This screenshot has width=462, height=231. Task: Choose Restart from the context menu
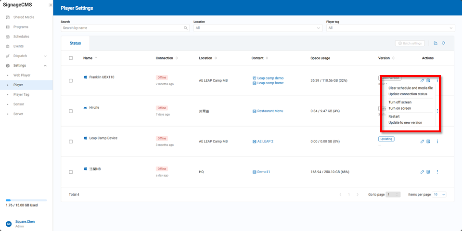394,116
